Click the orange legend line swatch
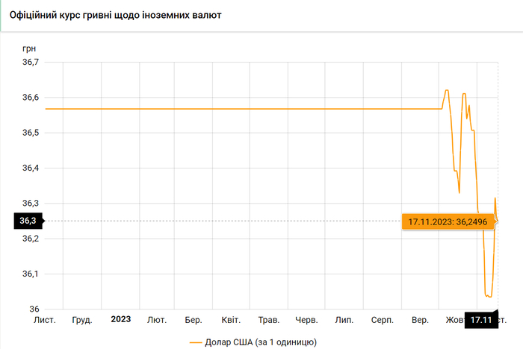This screenshot has width=523, height=349. [196, 342]
